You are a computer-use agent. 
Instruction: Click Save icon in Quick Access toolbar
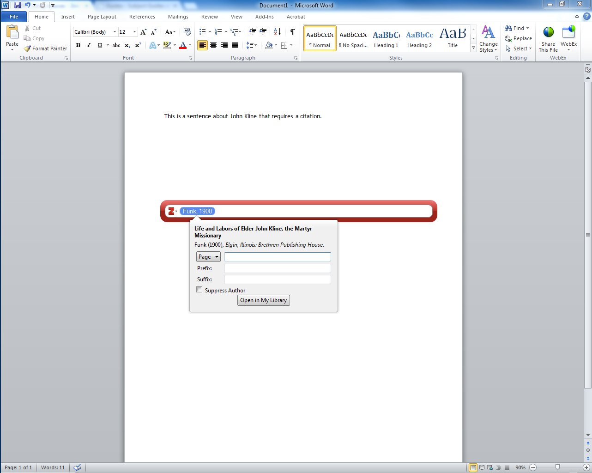[x=18, y=5]
